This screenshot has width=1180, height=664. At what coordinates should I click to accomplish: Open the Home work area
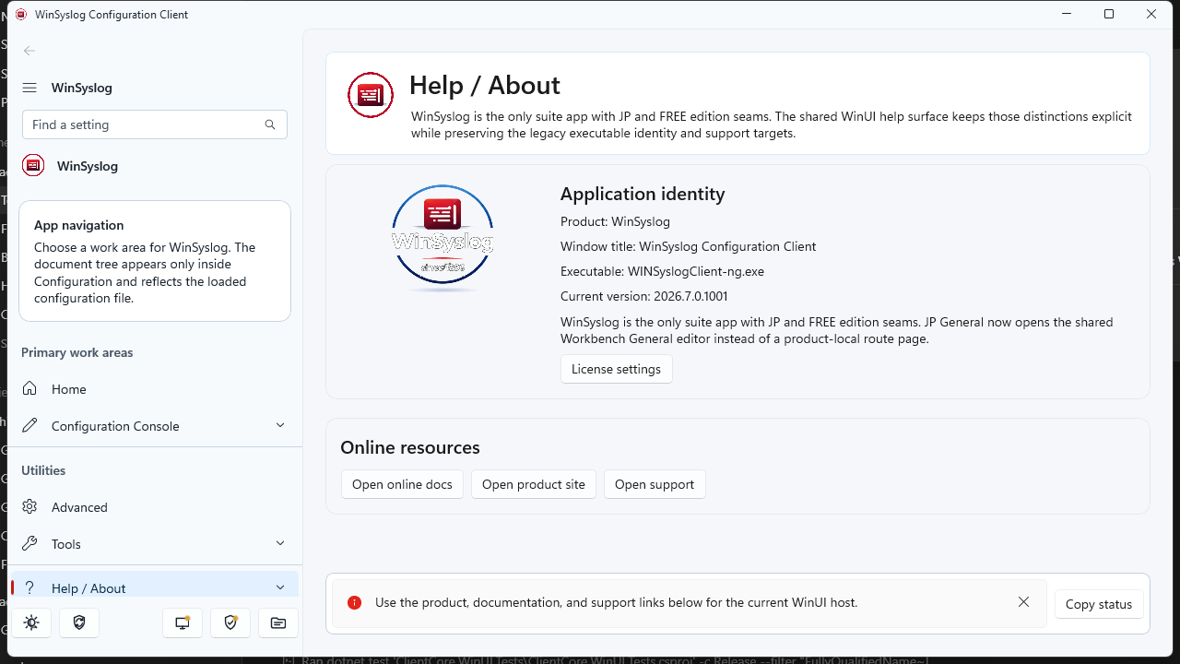[x=155, y=389]
